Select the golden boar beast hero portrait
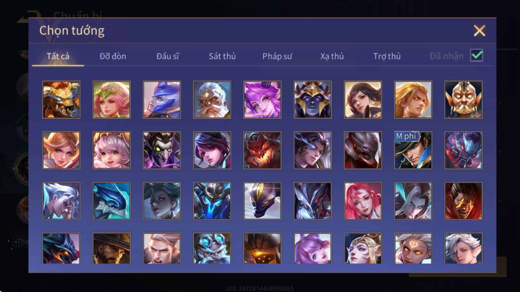This screenshot has height=292, width=520. (x=61, y=100)
